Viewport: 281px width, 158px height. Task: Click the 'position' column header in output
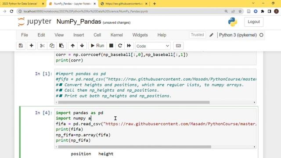click(81, 154)
